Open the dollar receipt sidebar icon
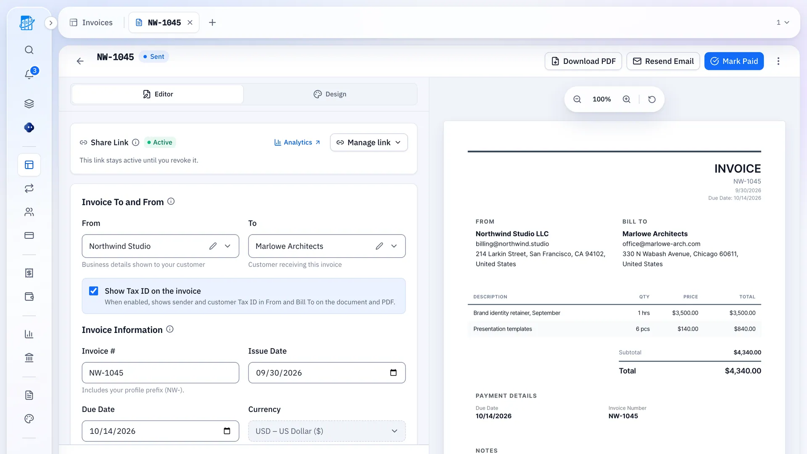Image resolution: width=807 pixels, height=454 pixels. 29,273
